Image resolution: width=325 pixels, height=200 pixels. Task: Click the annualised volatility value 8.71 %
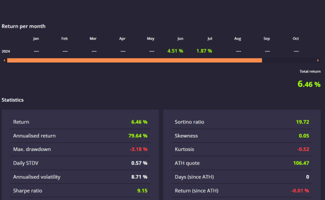click(x=139, y=177)
